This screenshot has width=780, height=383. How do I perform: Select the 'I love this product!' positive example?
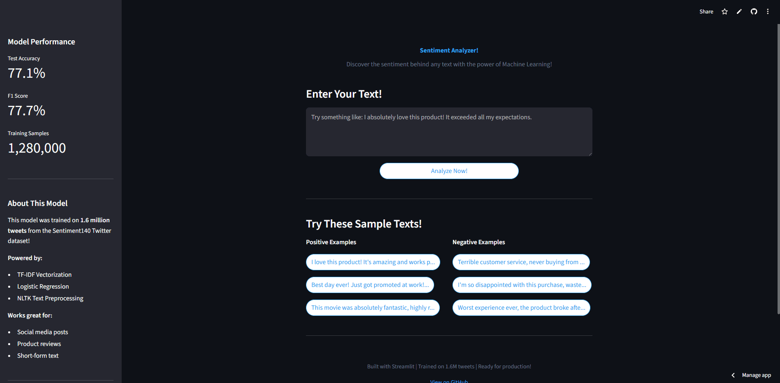(x=373, y=262)
